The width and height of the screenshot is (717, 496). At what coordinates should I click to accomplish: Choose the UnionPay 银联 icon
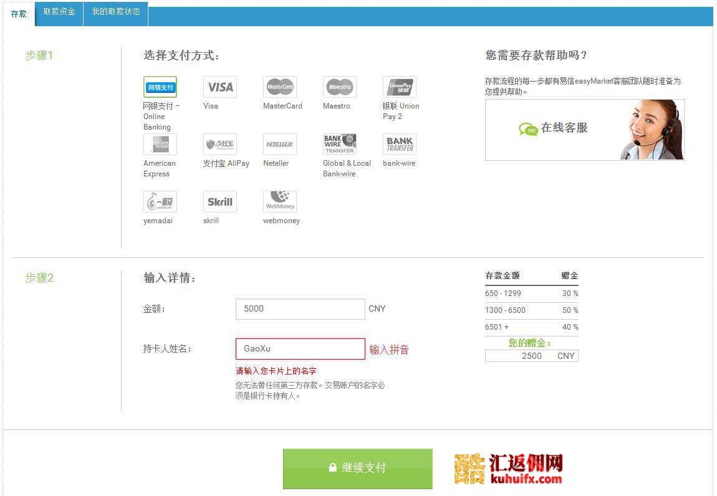pyautogui.click(x=400, y=87)
